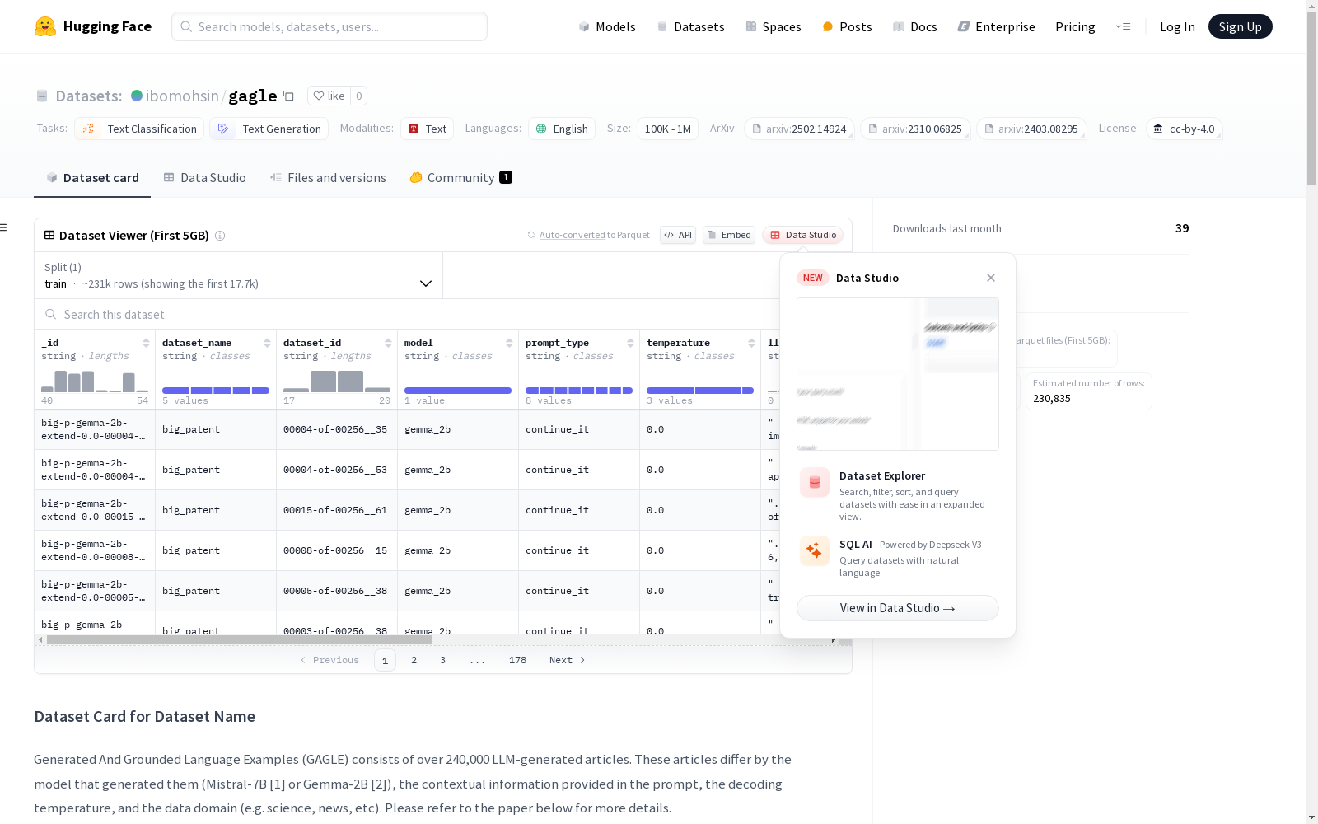The height and width of the screenshot is (824, 1318).
Task: Sort the temperature column
Action: point(751,343)
